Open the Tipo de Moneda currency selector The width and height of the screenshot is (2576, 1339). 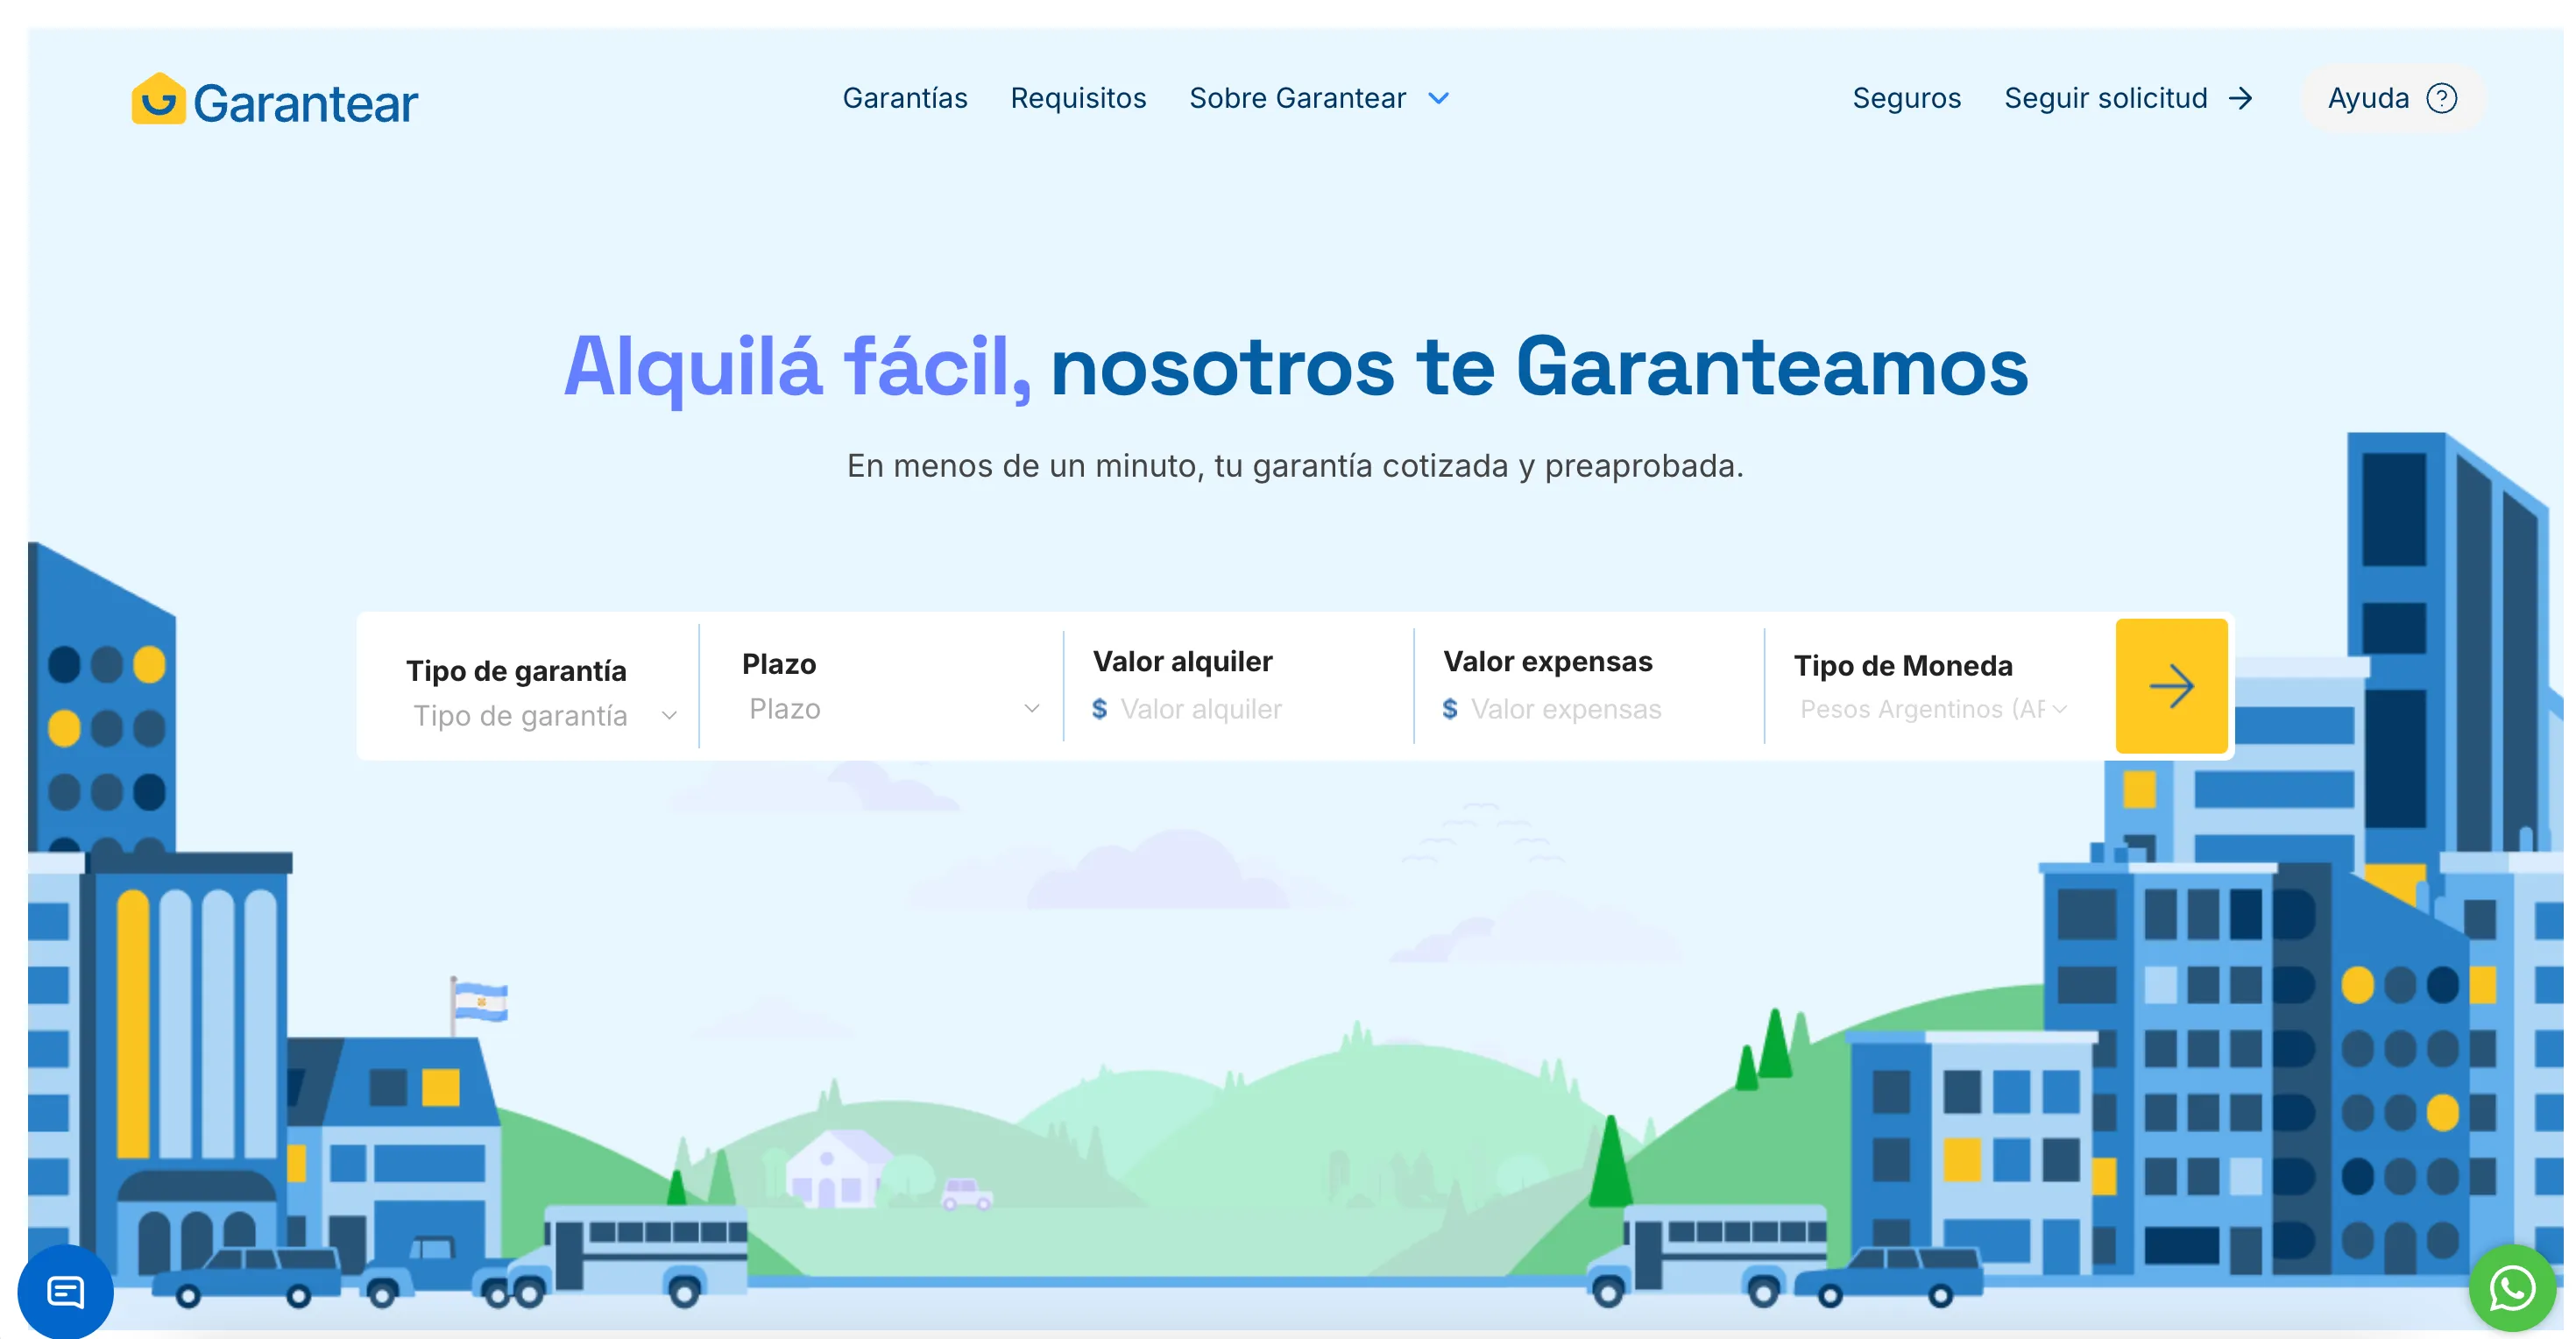coord(1932,708)
